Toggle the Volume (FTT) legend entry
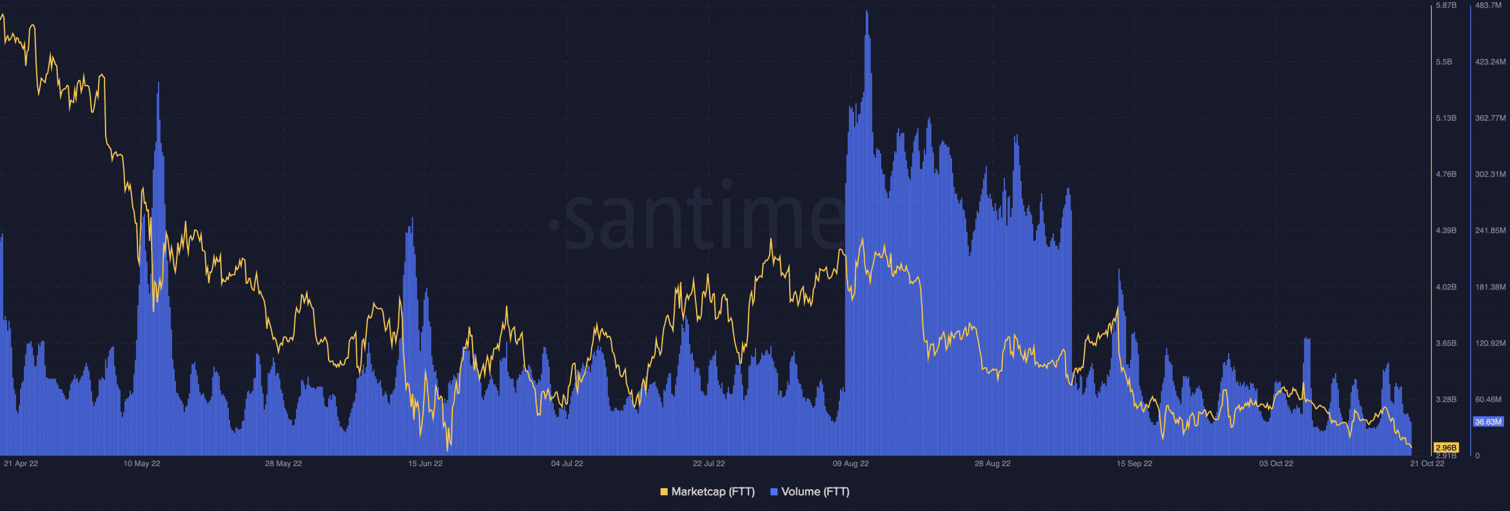The image size is (1510, 511). (810, 492)
